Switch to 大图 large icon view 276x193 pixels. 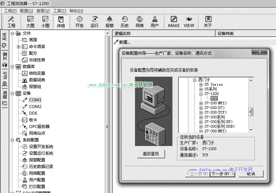(x=30, y=22)
